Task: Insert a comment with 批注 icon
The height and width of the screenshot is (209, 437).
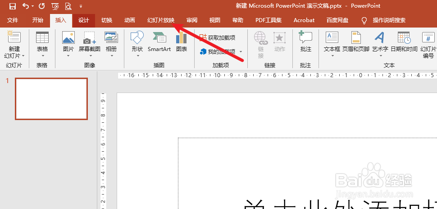Action: (306, 37)
